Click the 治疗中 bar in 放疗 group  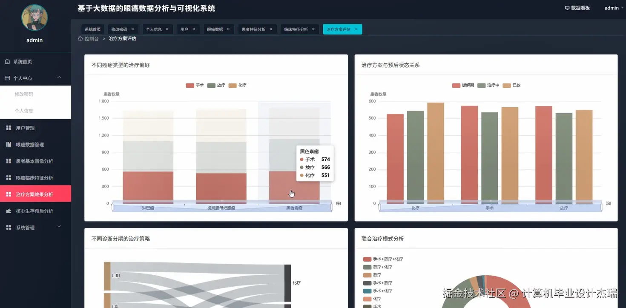564,158
